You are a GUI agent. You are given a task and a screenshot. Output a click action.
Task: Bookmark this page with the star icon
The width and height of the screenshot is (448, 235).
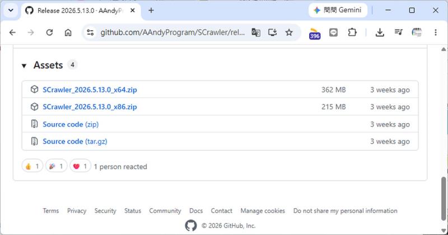[289, 32]
